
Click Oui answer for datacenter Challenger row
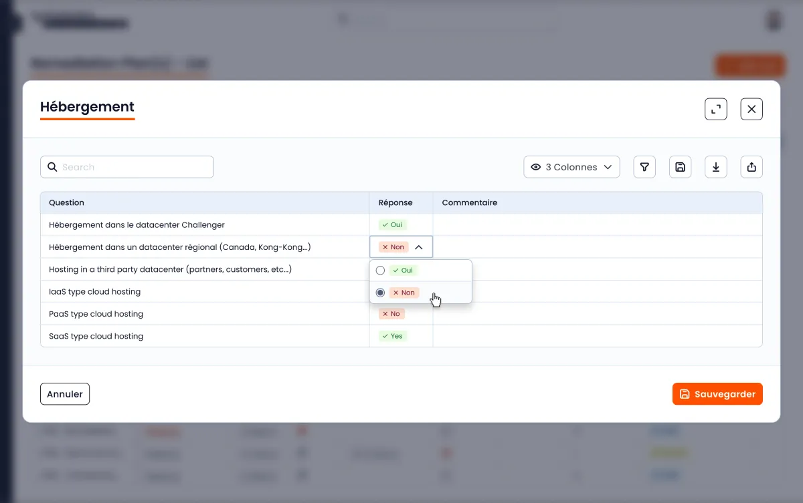tap(392, 225)
